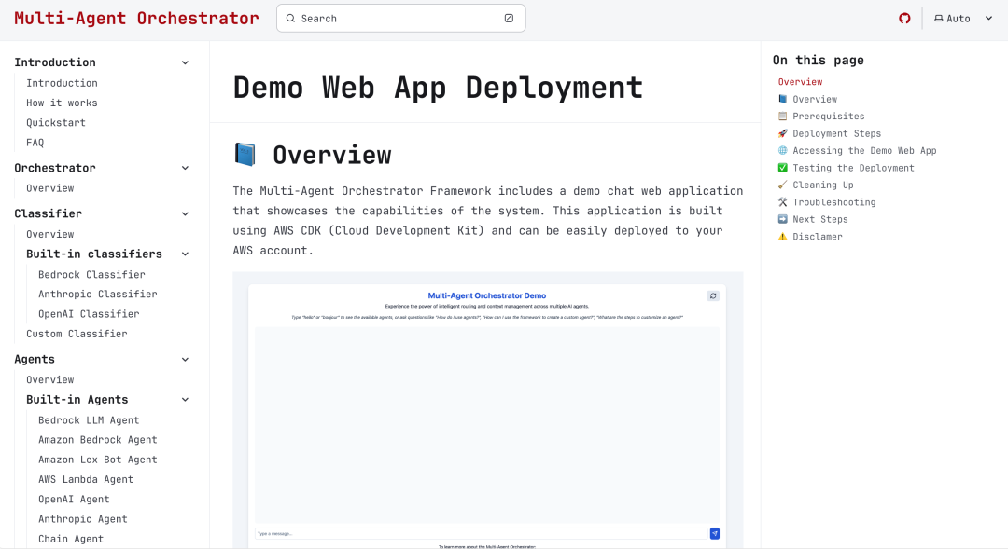Open the Custom Classifier page
Image resolution: width=1008 pixels, height=549 pixels.
point(77,334)
